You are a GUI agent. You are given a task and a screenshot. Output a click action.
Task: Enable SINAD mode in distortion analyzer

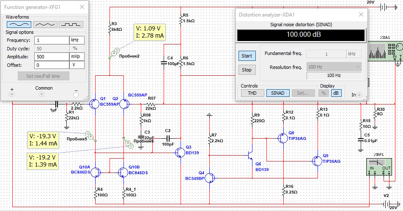coord(277,93)
